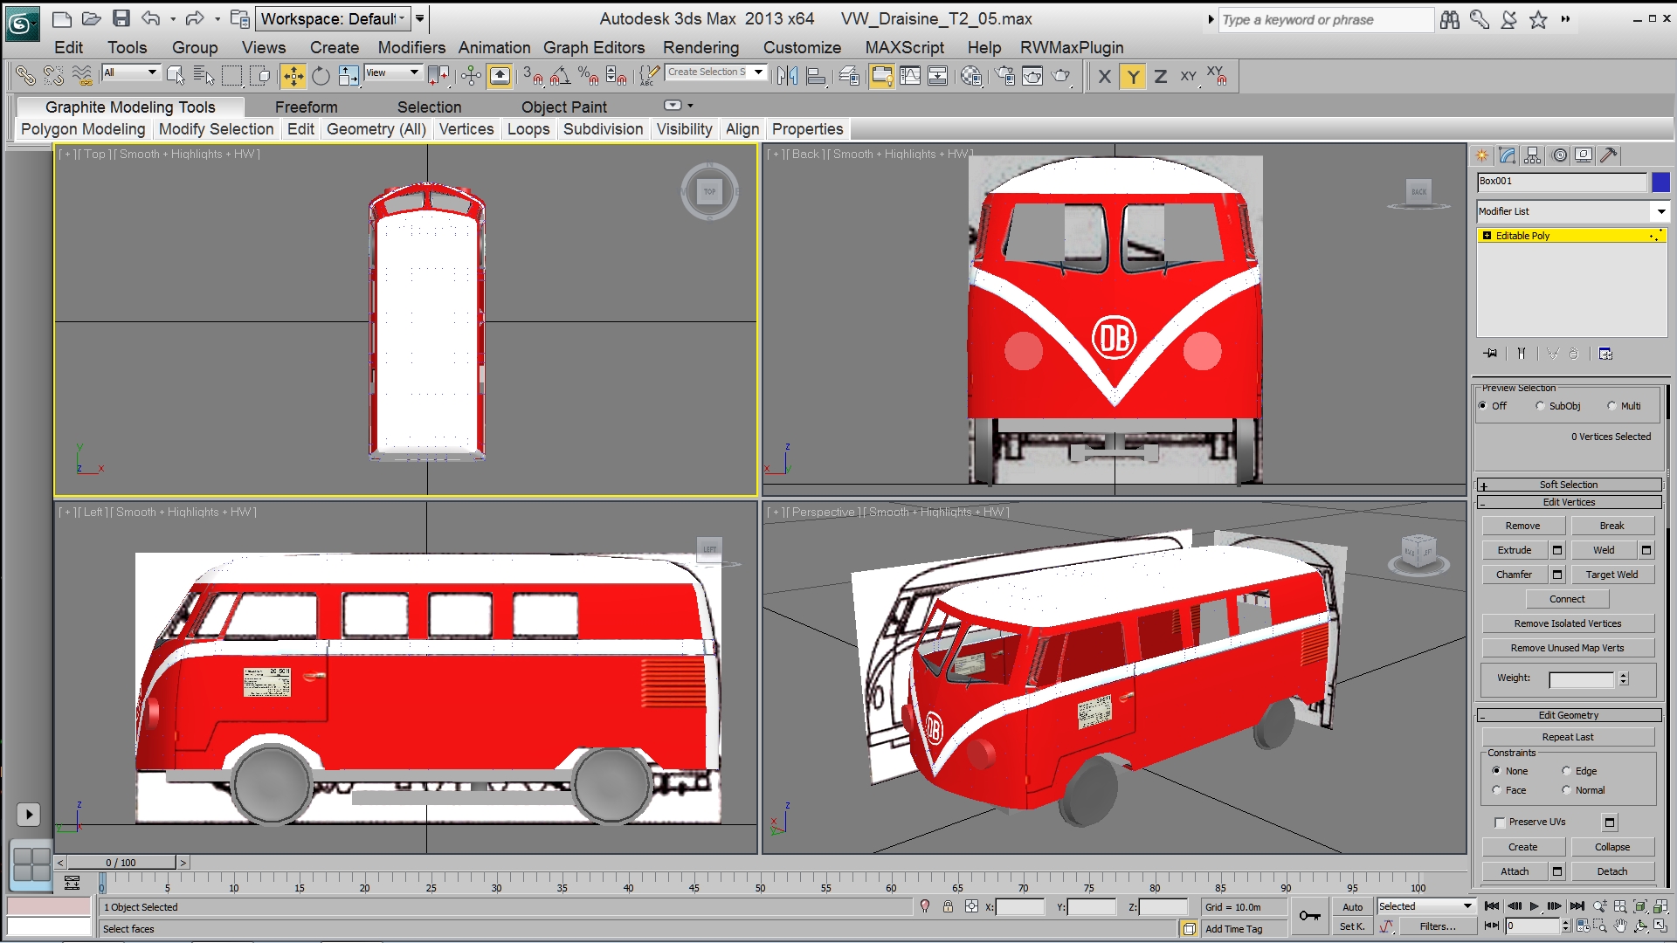The width and height of the screenshot is (1677, 943).
Task: Select SubObj preview selection radio
Action: (x=1540, y=406)
